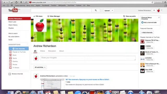
Task: Go back with Safari's back arrow
Action: 4,2
